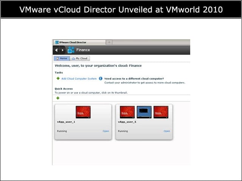Click the Finance organization cloud icon

coord(71,50)
